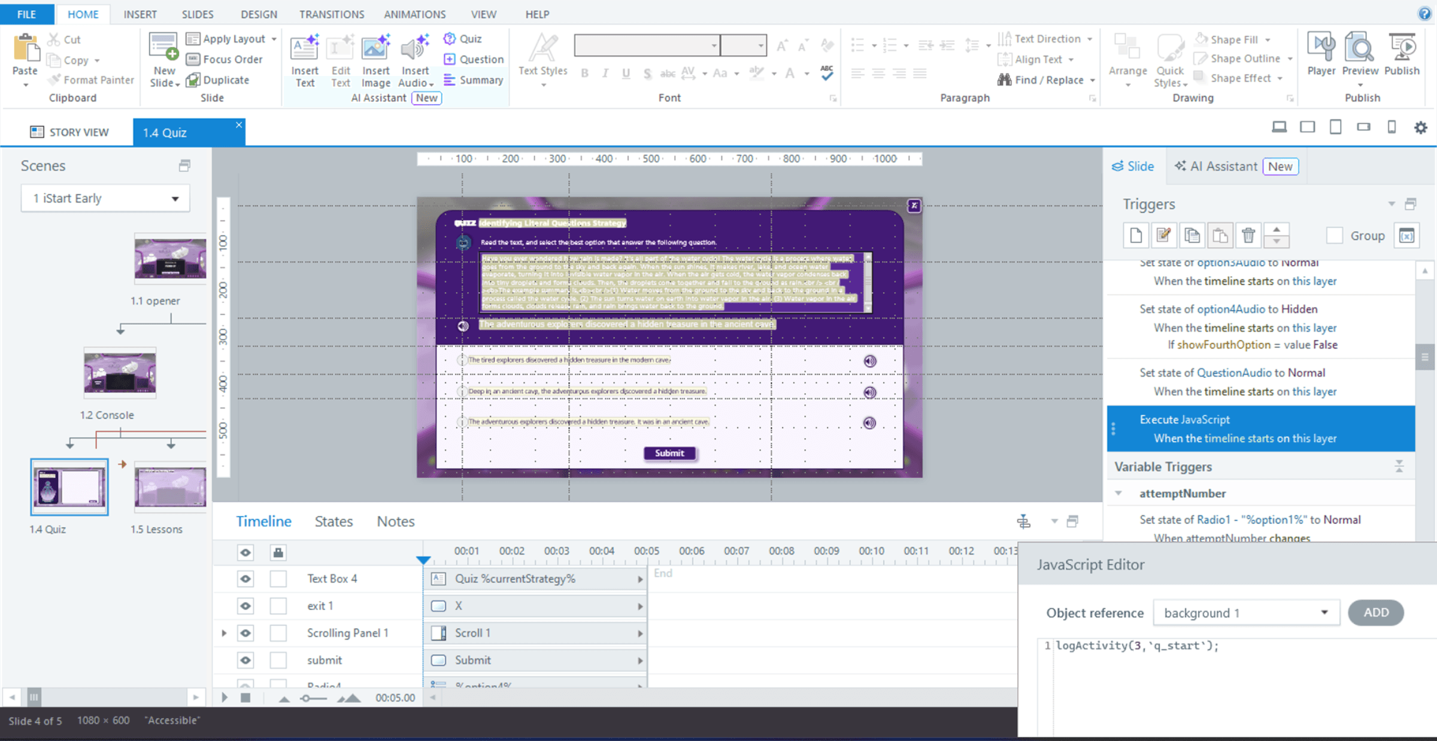Click the Focus Order button

click(x=225, y=59)
